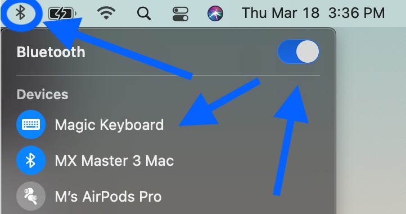Screen dimensions: 406x214
Task: Launch Siri from the menu bar
Action: 215,13
